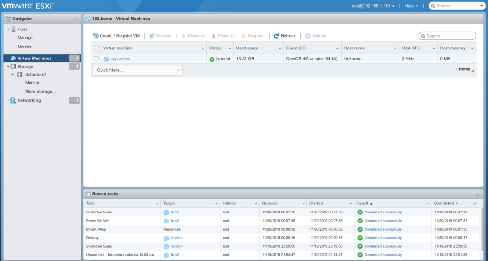Open the Help menu
The width and height of the screenshot is (488, 261).
[x=411, y=6]
